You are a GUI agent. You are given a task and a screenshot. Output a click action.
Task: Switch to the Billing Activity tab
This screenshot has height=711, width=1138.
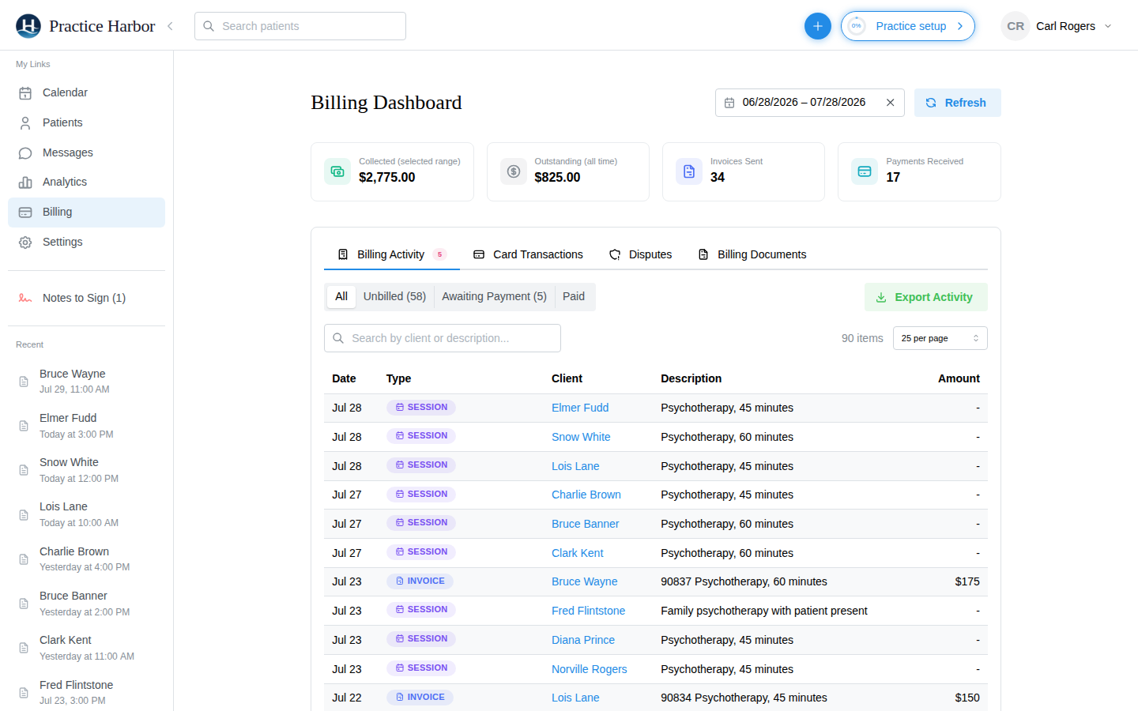[392, 254]
